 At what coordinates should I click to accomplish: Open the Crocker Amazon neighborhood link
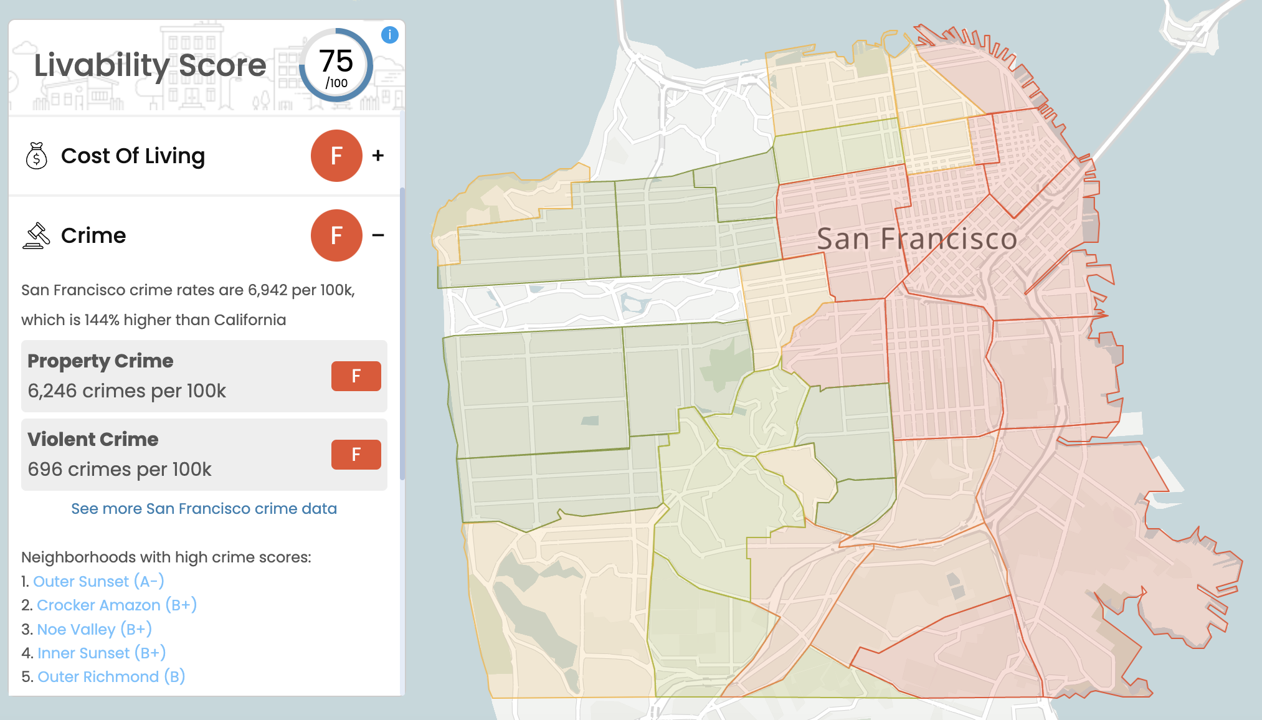[x=117, y=605]
